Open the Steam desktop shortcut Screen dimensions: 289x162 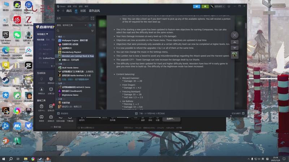coord(6,82)
